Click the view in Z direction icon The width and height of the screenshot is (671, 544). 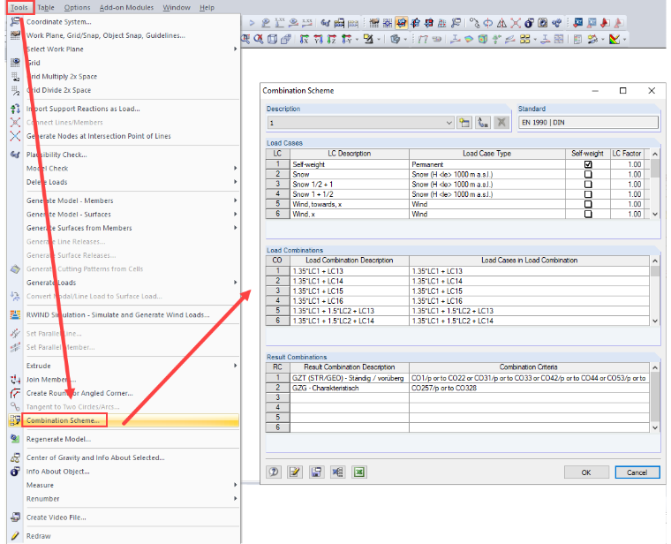click(x=332, y=40)
